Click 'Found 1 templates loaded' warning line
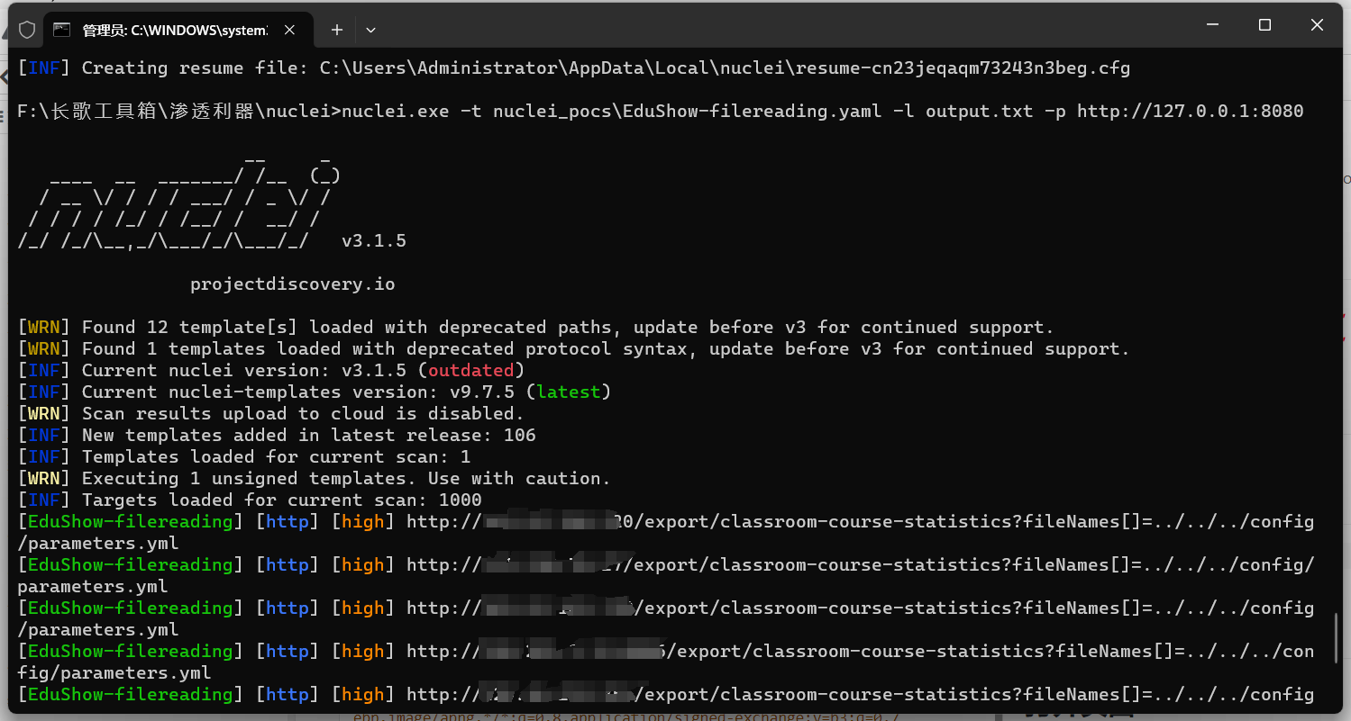1351x721 pixels. coord(574,348)
